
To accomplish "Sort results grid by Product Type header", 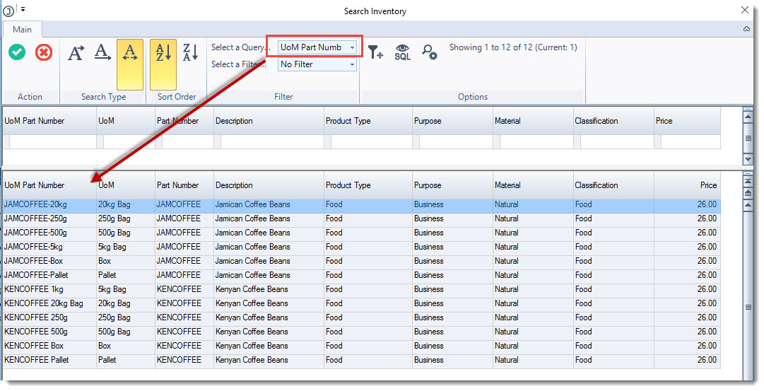I will coord(368,185).
